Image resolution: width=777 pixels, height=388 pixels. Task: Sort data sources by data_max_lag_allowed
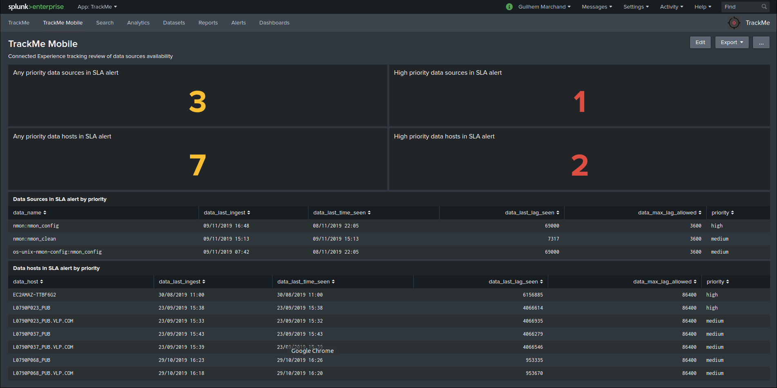pyautogui.click(x=670, y=213)
